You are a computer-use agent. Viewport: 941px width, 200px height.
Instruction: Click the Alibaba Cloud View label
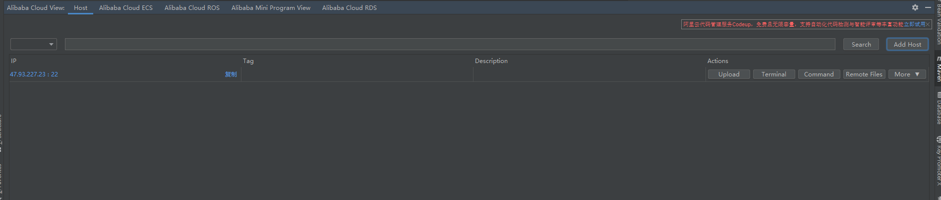36,8
